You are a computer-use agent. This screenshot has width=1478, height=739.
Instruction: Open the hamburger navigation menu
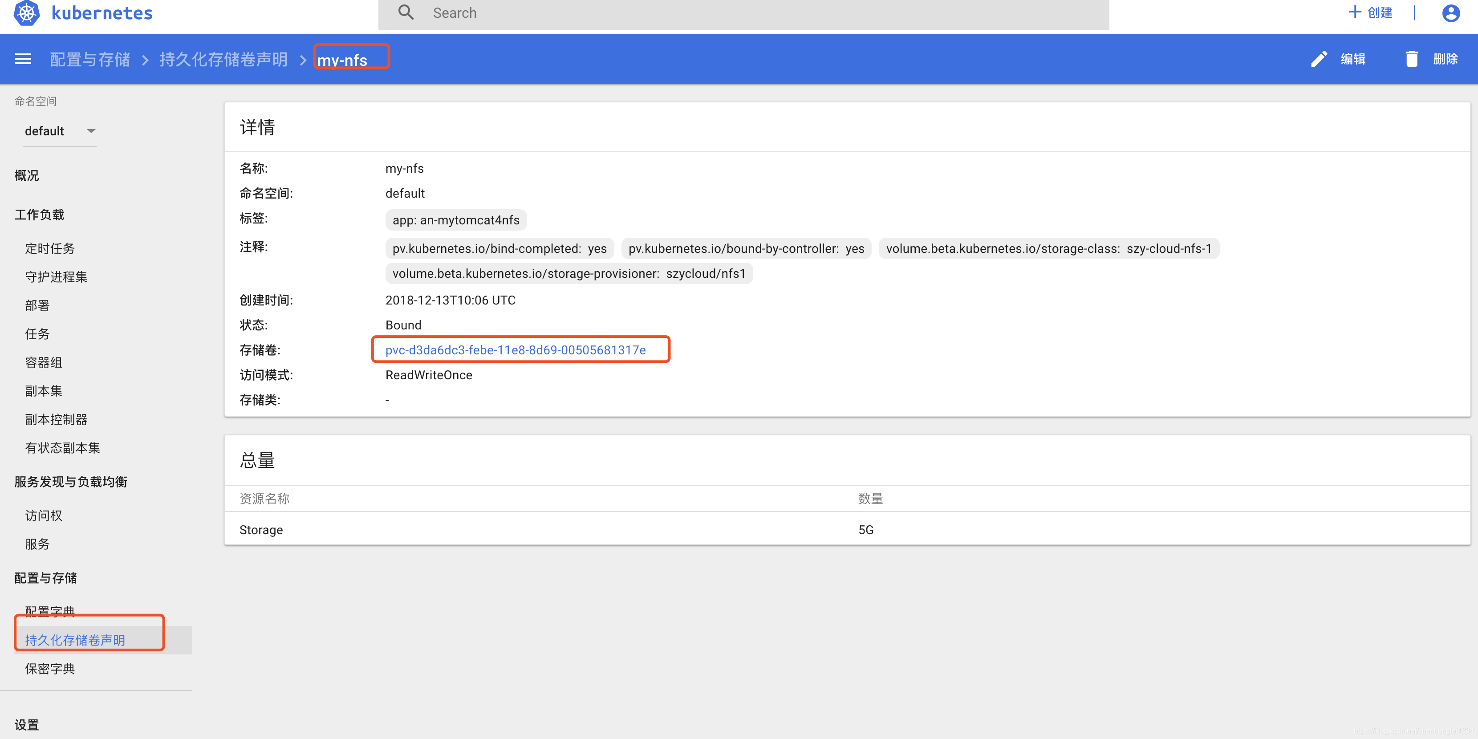pos(23,59)
